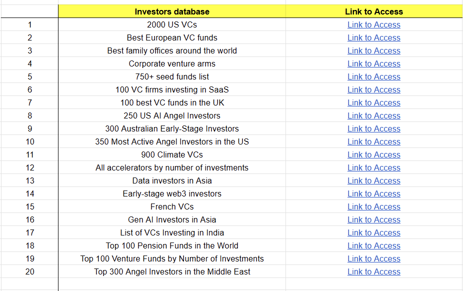Open the French VCs access link
The width and height of the screenshot is (463, 291).
(x=373, y=206)
